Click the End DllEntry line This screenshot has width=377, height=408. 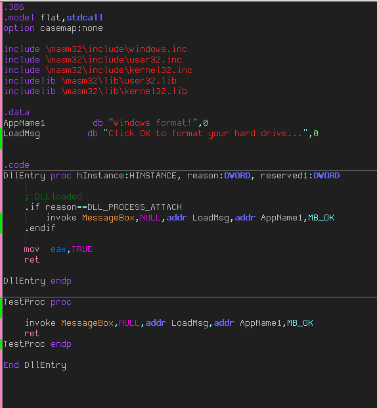[x=35, y=365]
